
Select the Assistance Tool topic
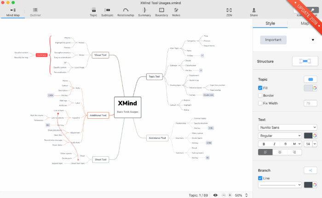(157, 138)
